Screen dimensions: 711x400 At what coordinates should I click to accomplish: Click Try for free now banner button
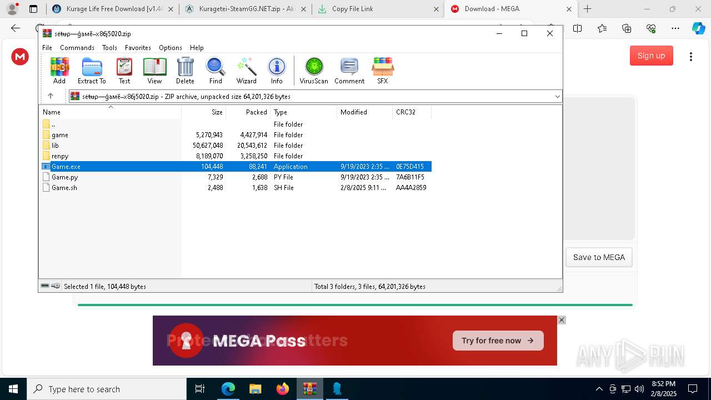point(498,341)
